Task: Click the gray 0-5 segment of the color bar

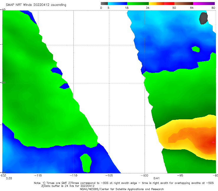Action: (104, 4)
